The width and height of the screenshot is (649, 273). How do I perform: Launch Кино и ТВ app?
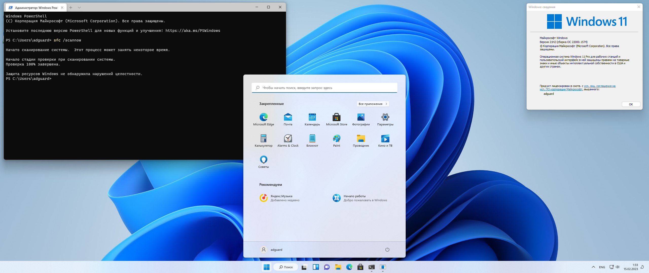385,141
